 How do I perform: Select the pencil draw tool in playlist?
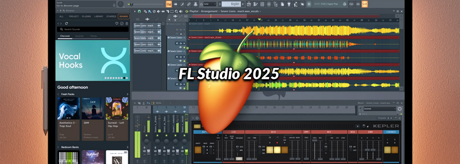coord(145,11)
